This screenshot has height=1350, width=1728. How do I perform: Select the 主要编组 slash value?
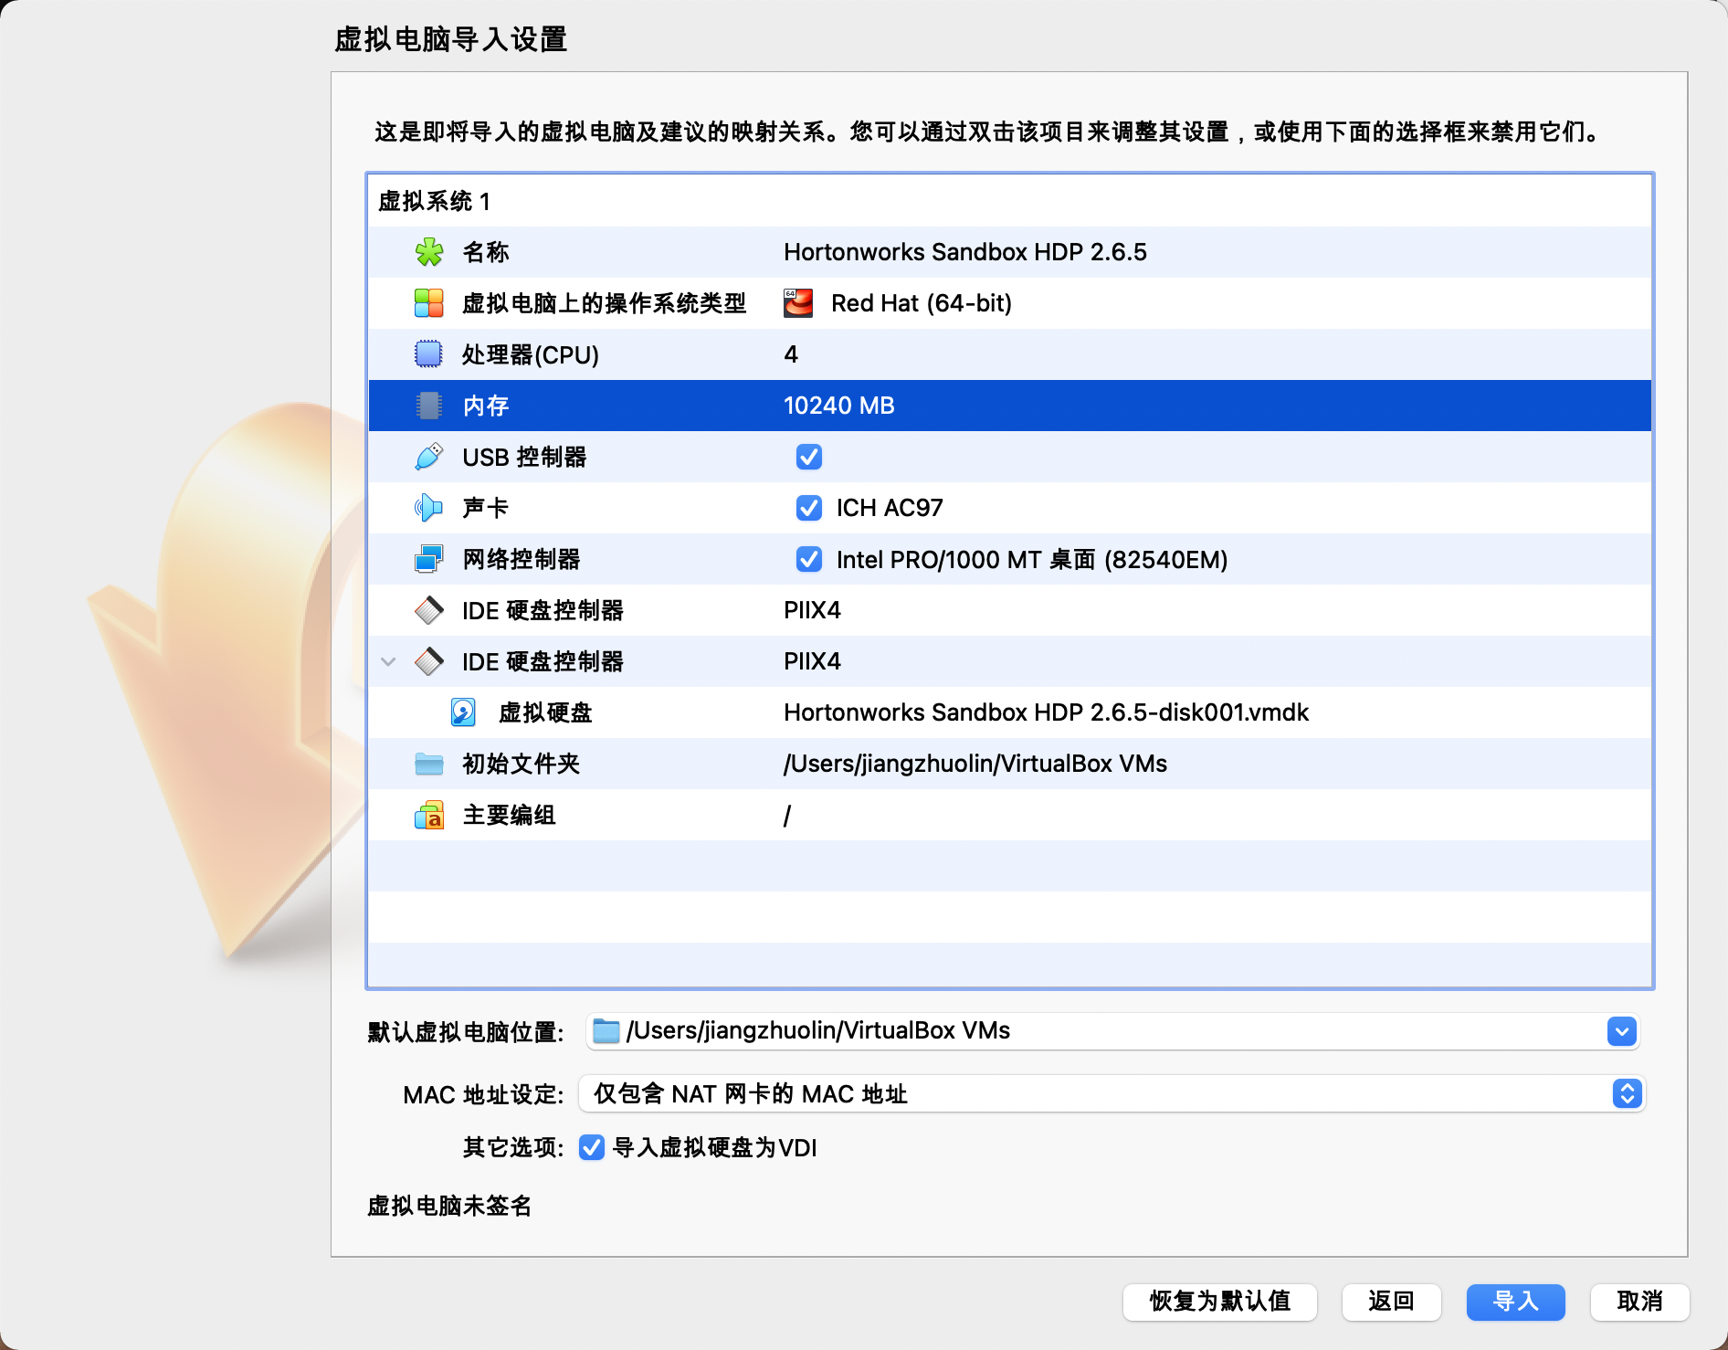[787, 815]
